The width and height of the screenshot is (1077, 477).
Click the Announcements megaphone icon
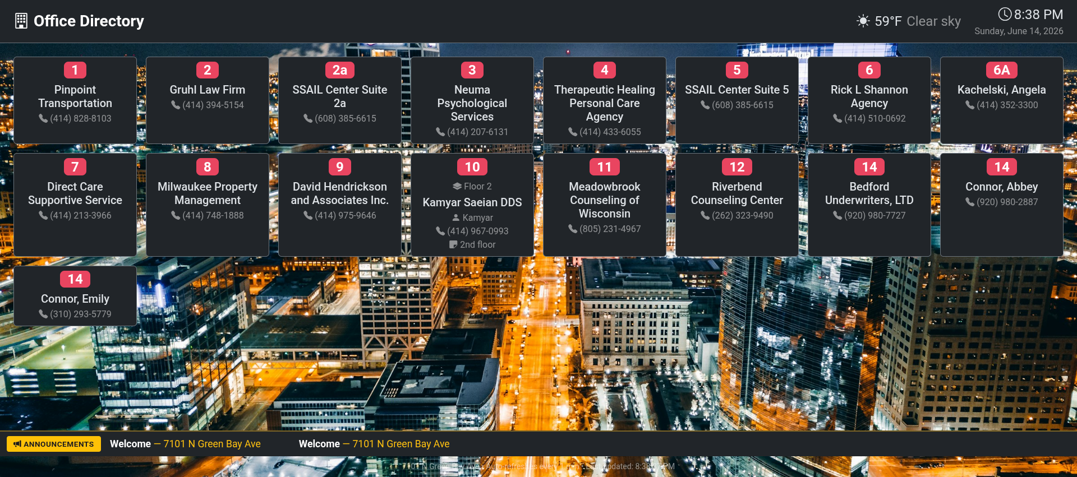click(17, 444)
